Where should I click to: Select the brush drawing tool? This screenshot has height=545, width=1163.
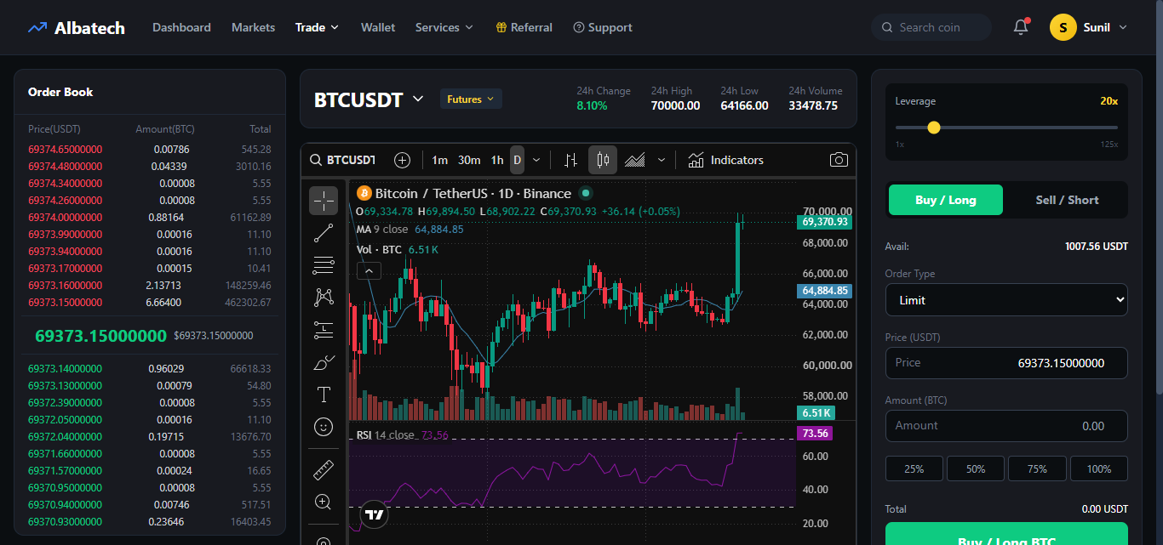324,362
